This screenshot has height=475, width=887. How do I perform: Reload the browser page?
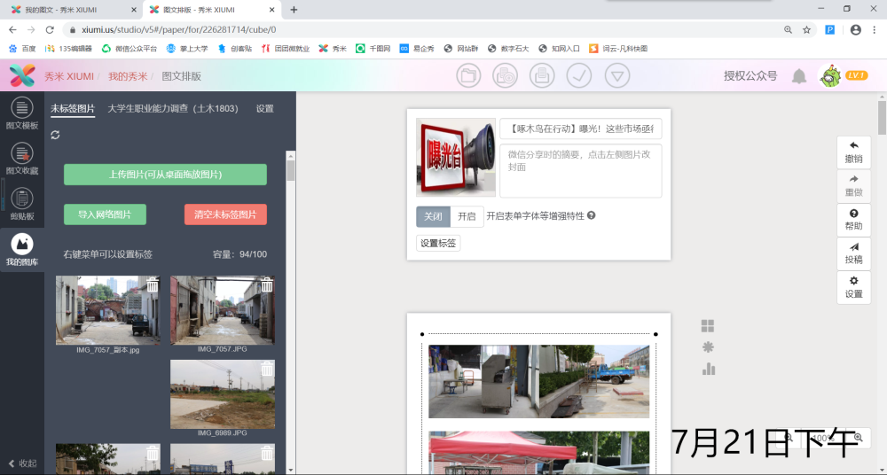tap(50, 30)
